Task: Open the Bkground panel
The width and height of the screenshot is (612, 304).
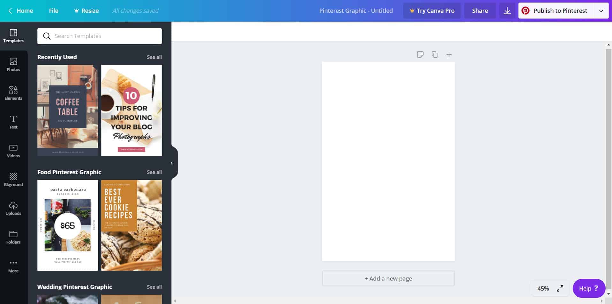Action: [13, 180]
